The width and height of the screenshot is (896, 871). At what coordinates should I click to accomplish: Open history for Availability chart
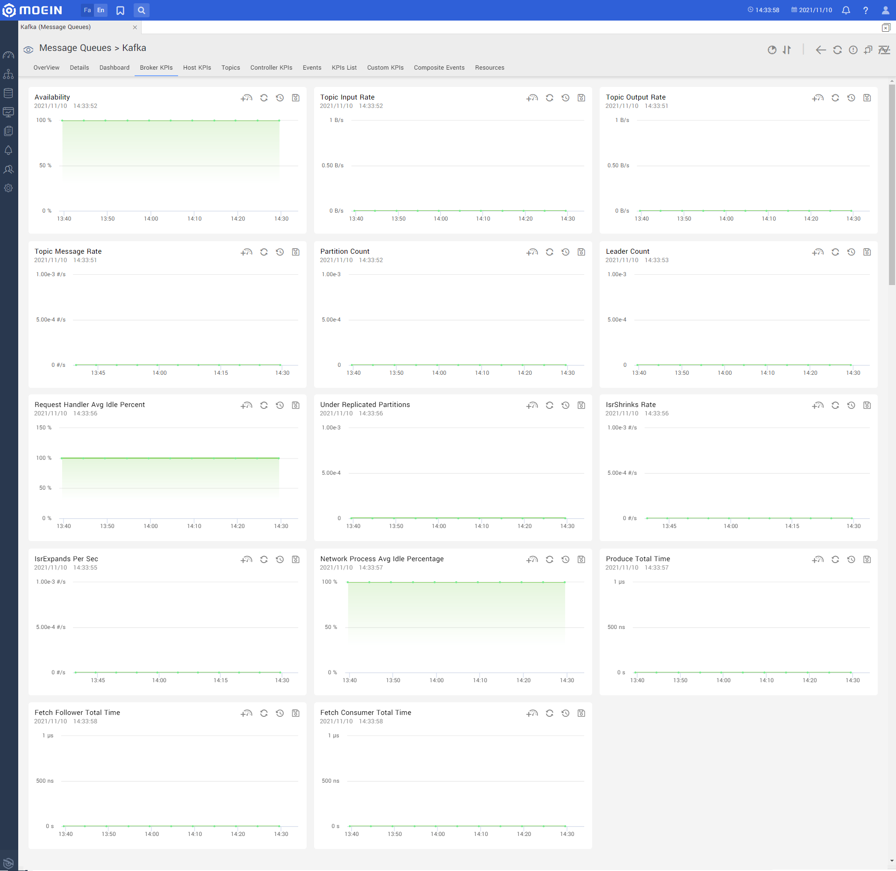coord(280,98)
